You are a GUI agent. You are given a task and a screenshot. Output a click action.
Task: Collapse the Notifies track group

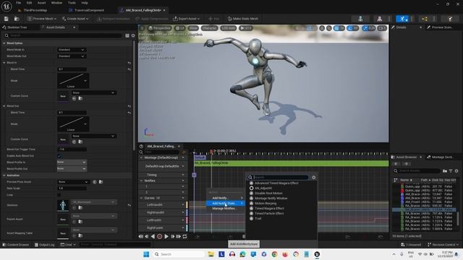(x=142, y=181)
